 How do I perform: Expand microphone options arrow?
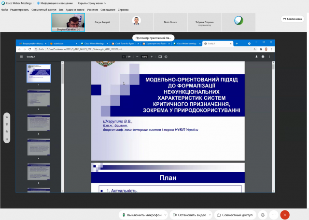165,215
